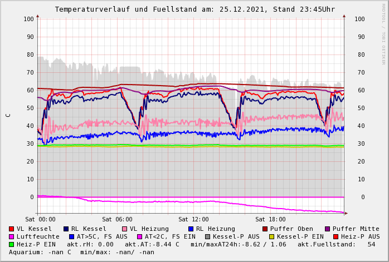The height and width of the screenshot is (262, 389).
Task: Click the Sat 06:00 time axis label
Action: pyautogui.click(x=117, y=219)
